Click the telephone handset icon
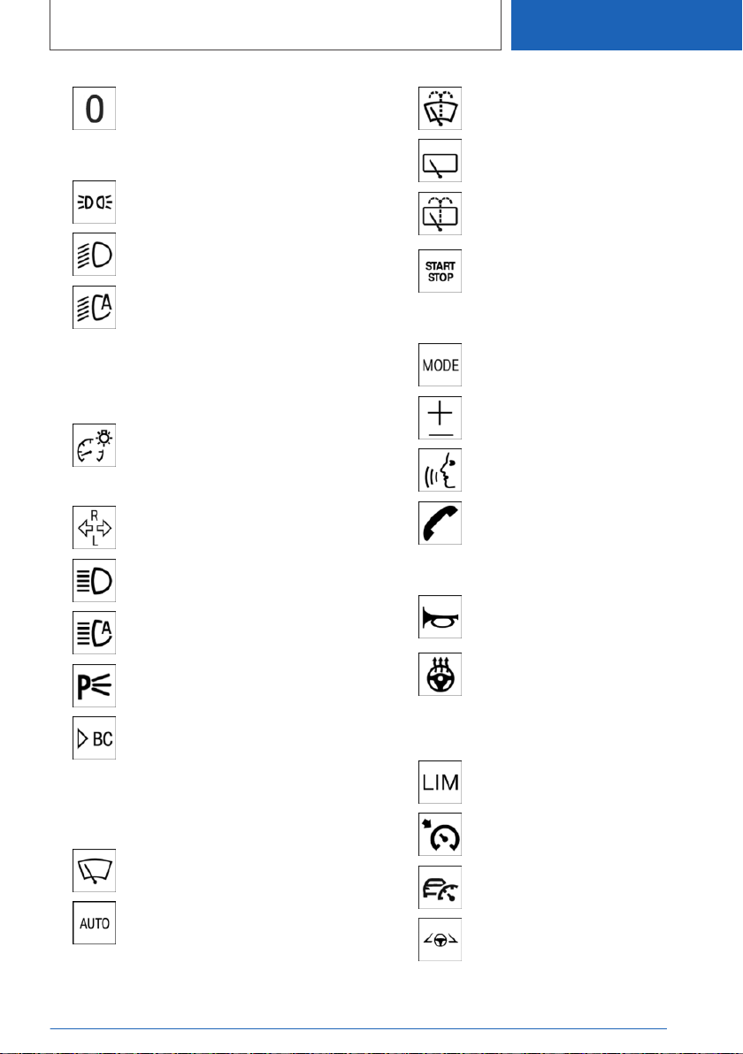Viewport: 743px width, 1054px height. click(x=440, y=523)
